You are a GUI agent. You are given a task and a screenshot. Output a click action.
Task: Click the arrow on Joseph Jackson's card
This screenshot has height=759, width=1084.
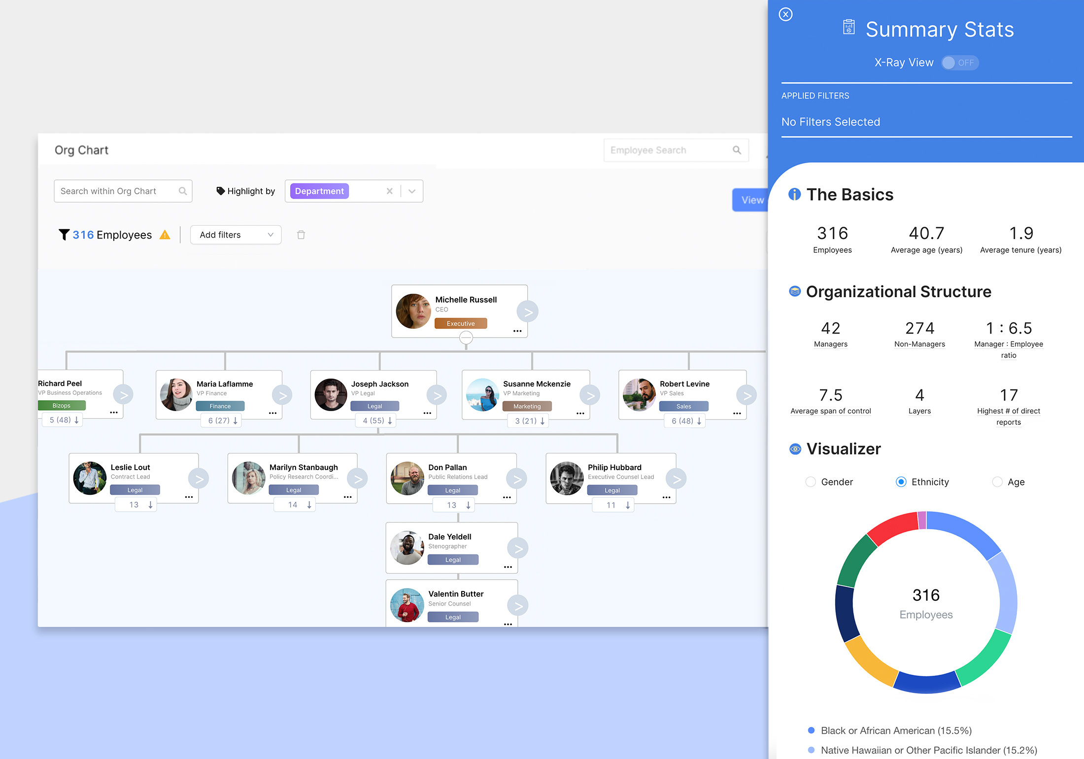point(437,395)
